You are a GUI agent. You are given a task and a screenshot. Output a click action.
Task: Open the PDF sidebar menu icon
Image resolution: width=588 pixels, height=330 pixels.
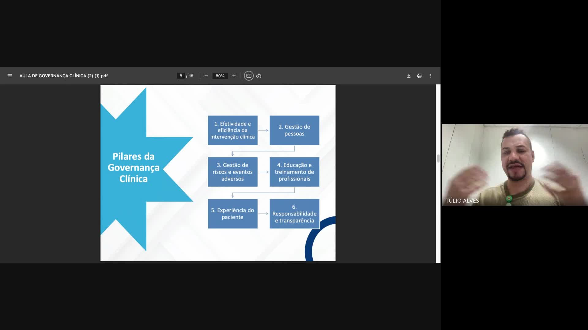(10, 76)
